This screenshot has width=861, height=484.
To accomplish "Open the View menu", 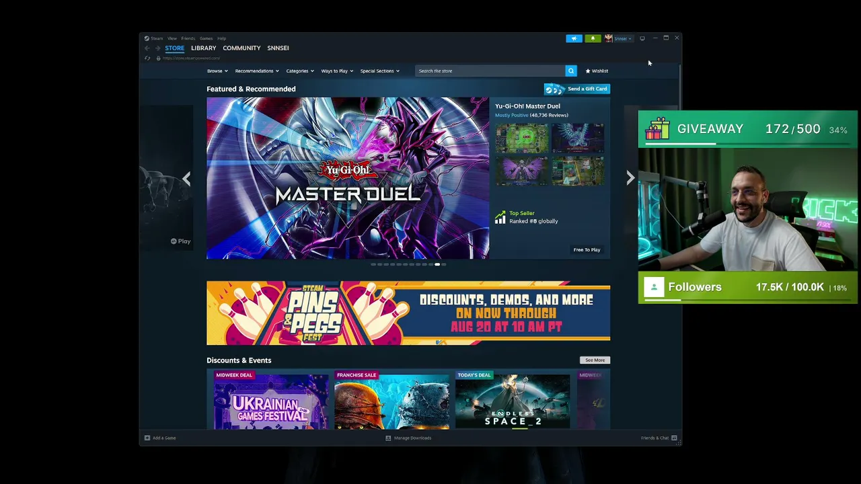I will point(172,38).
